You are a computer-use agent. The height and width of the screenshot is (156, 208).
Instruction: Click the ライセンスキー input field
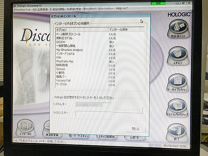94,112
